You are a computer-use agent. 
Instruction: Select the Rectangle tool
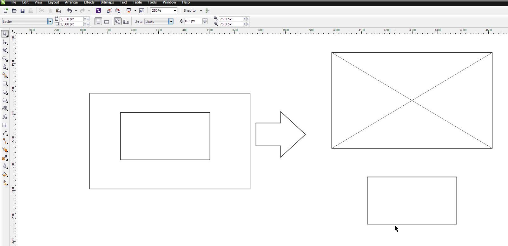coord(5,83)
